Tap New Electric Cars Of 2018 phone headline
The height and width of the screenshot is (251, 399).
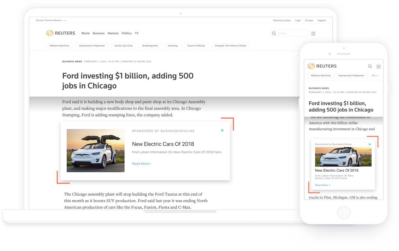(x=337, y=171)
